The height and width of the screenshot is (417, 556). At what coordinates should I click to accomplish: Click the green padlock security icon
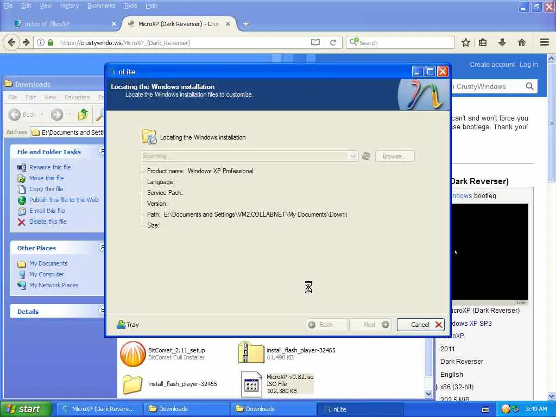[x=50, y=42]
